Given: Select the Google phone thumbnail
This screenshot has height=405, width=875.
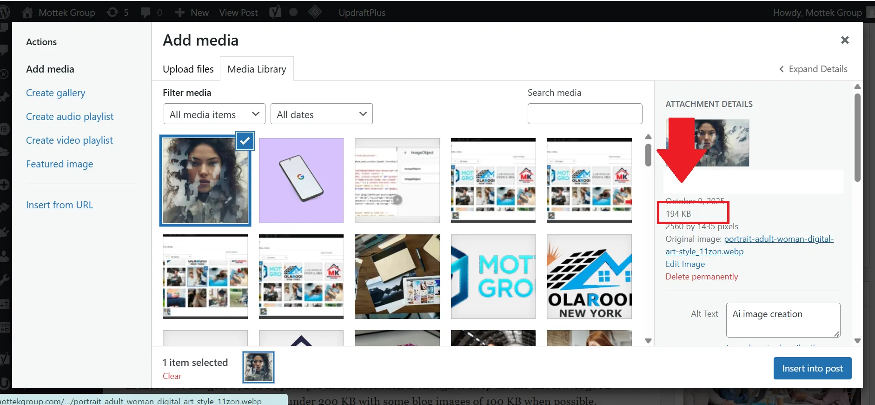Looking at the screenshot, I should (x=301, y=180).
